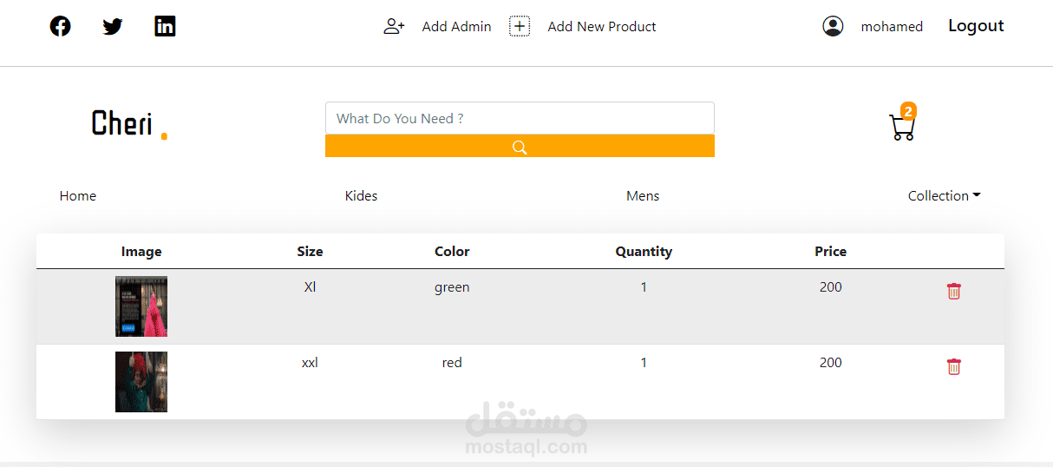Expand the Collection dropdown menu
Image resolution: width=1053 pixels, height=467 pixels.
pos(944,195)
